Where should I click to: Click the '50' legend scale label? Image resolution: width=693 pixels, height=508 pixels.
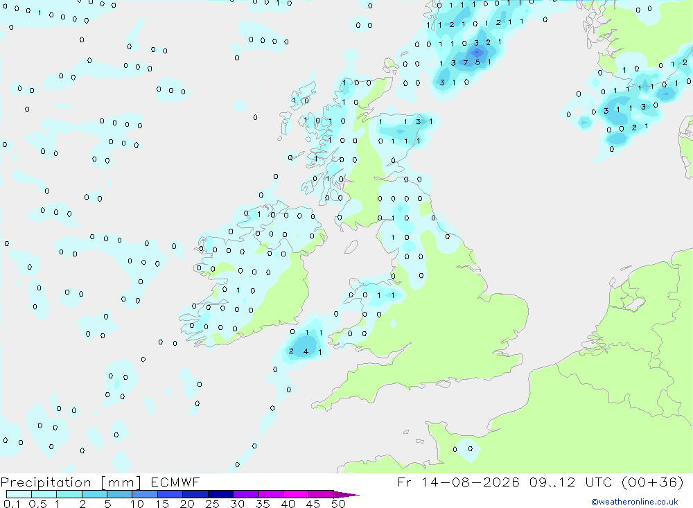point(338,504)
